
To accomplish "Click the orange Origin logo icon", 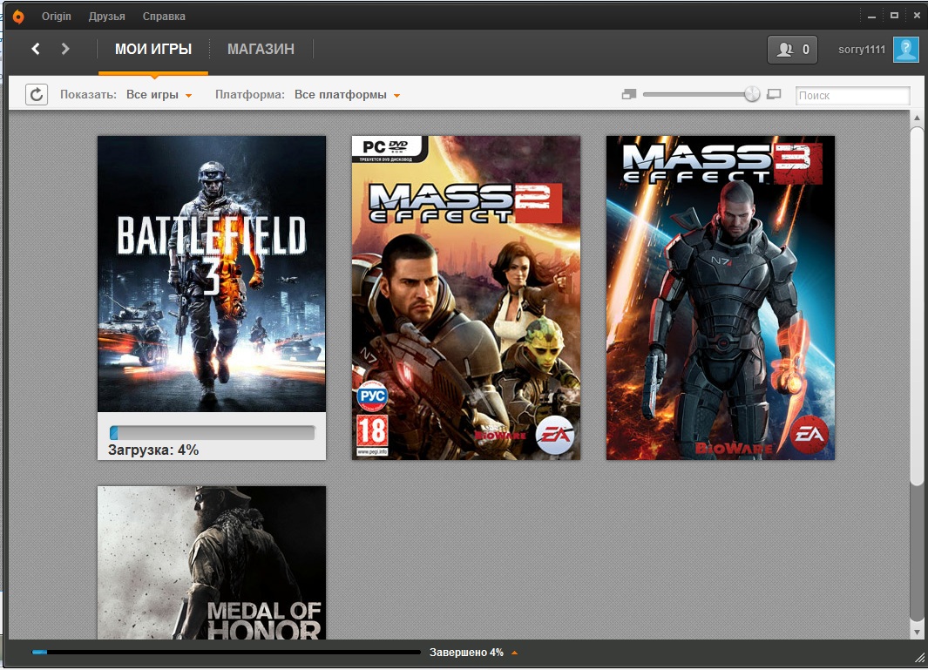I will (19, 17).
